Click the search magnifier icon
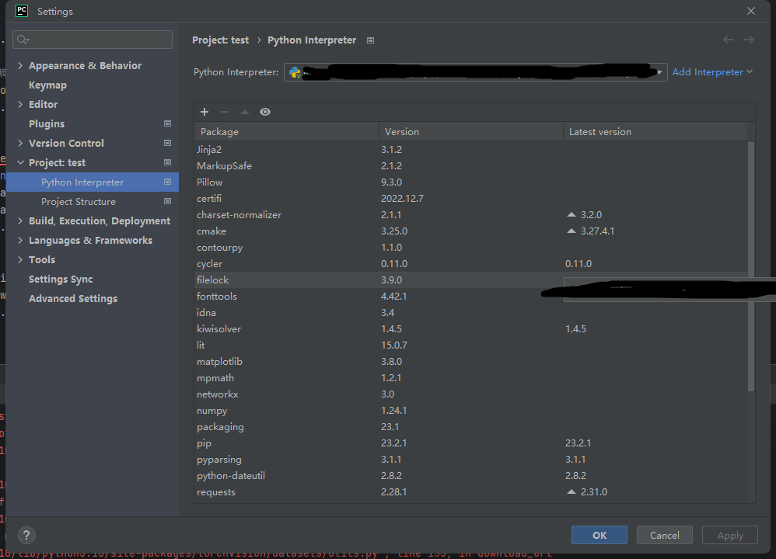Viewport: 776px width, 559px height. pos(23,40)
